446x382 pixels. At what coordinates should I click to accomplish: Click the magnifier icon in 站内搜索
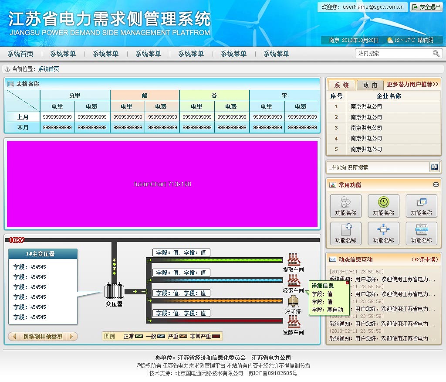click(436, 53)
